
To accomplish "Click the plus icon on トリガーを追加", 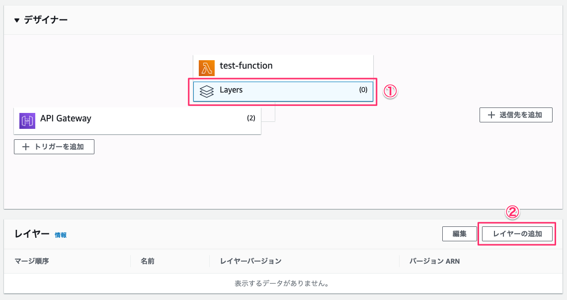I will pos(26,146).
